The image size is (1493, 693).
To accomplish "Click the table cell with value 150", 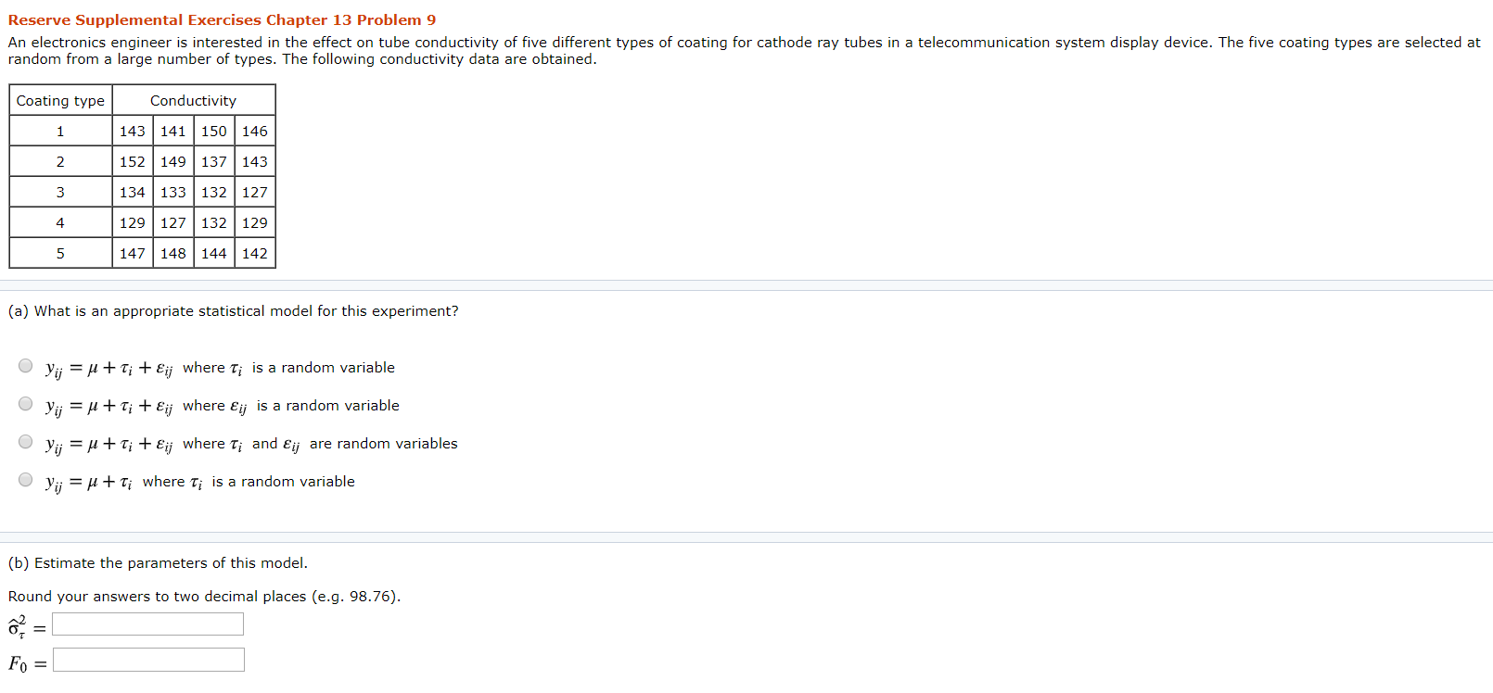I will [x=214, y=132].
